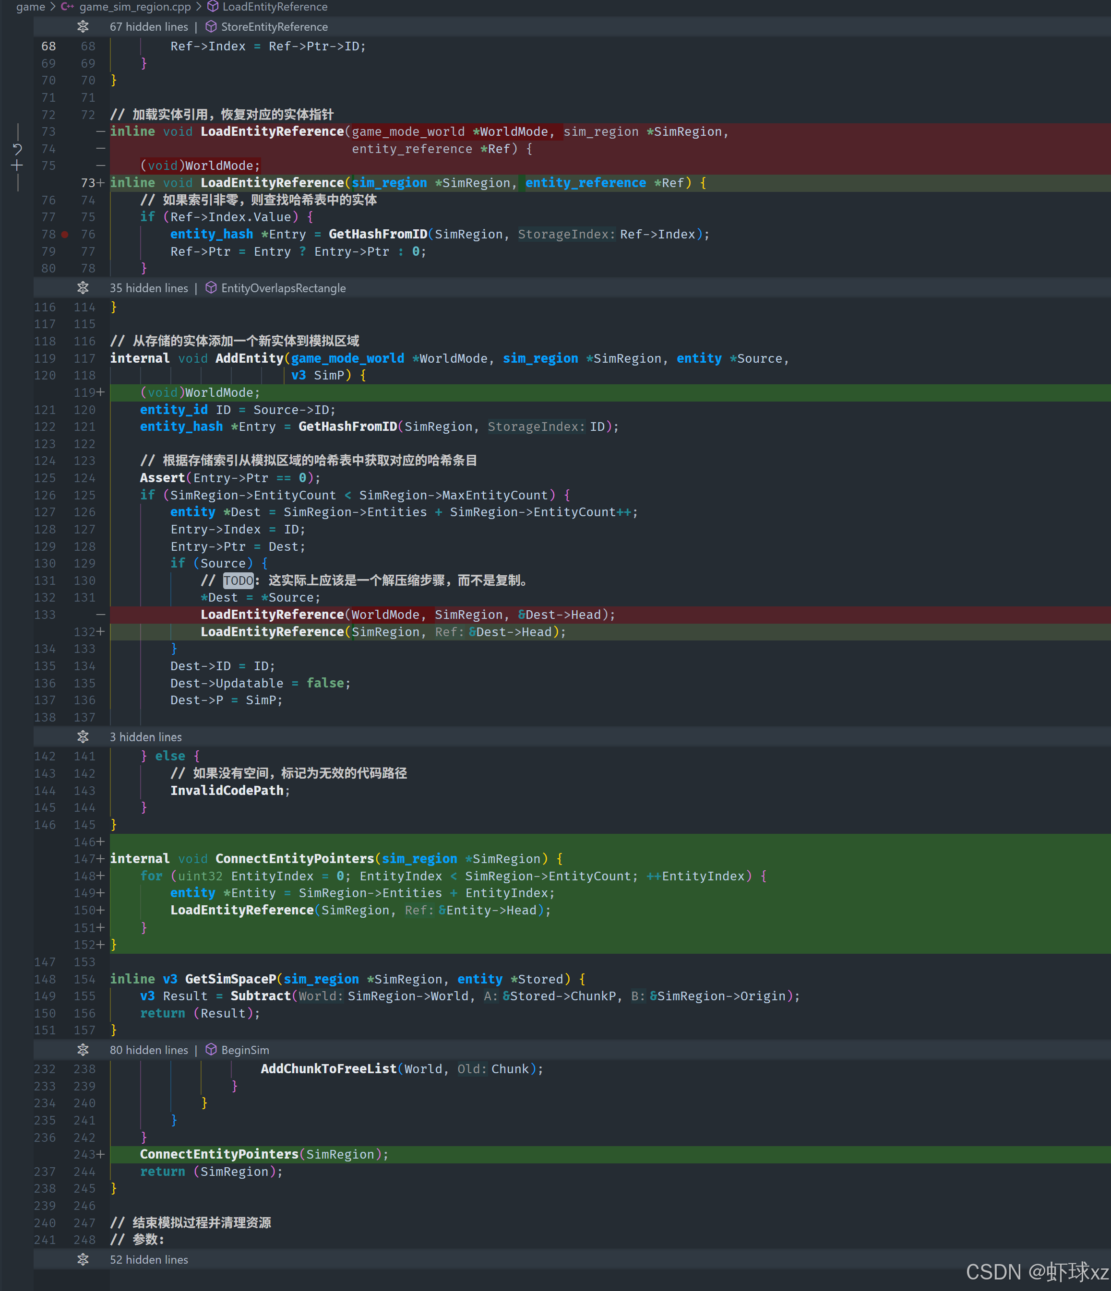1111x1291 pixels.
Task: Click the revert change arrow icon
Action: click(17, 149)
